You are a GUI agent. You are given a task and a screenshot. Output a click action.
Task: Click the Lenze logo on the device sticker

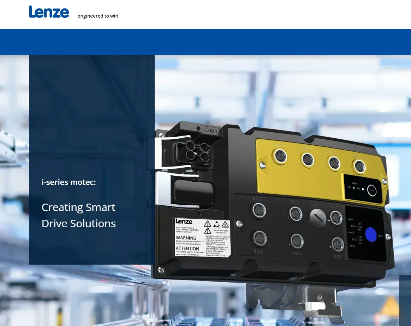coord(184,222)
